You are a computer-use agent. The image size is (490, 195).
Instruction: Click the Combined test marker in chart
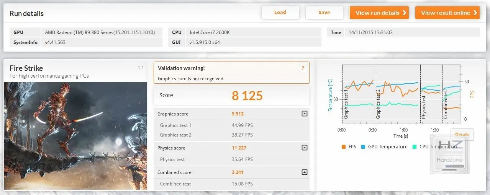(x=446, y=103)
